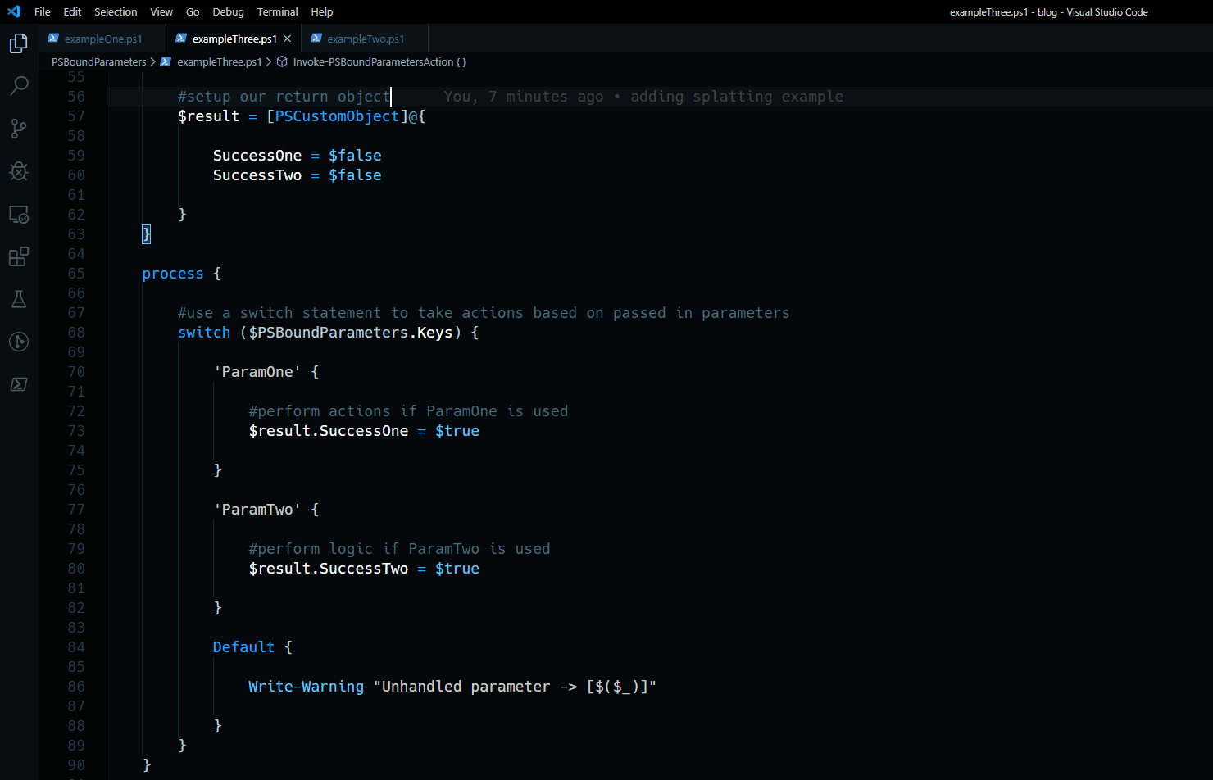Image resolution: width=1213 pixels, height=780 pixels.
Task: Open the Terminal menu
Action: point(277,11)
